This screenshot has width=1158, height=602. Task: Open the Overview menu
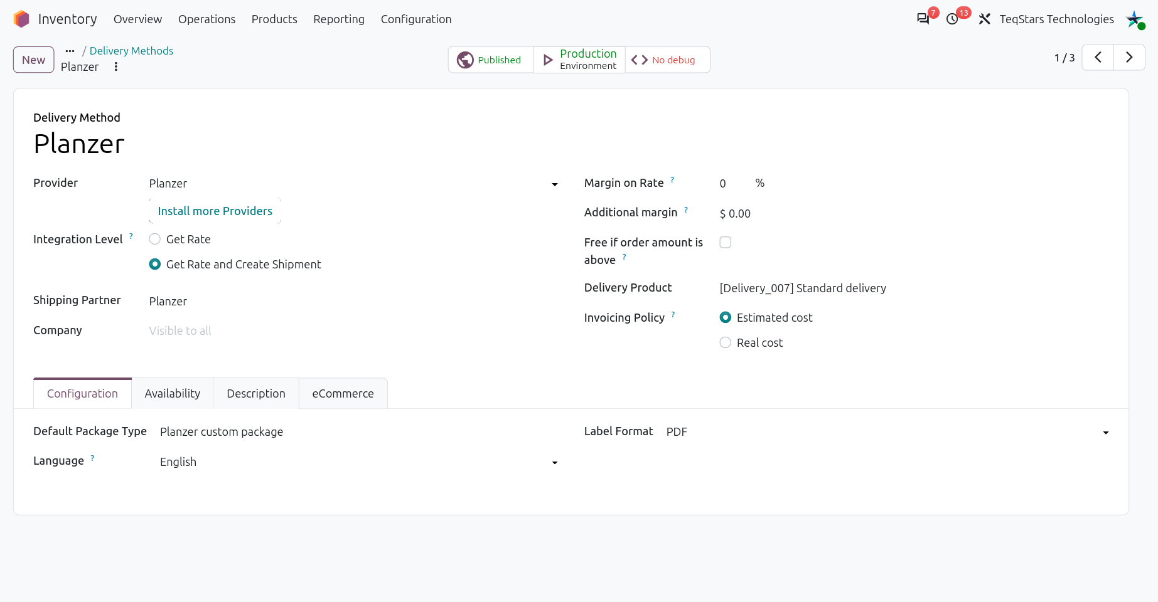pos(137,19)
